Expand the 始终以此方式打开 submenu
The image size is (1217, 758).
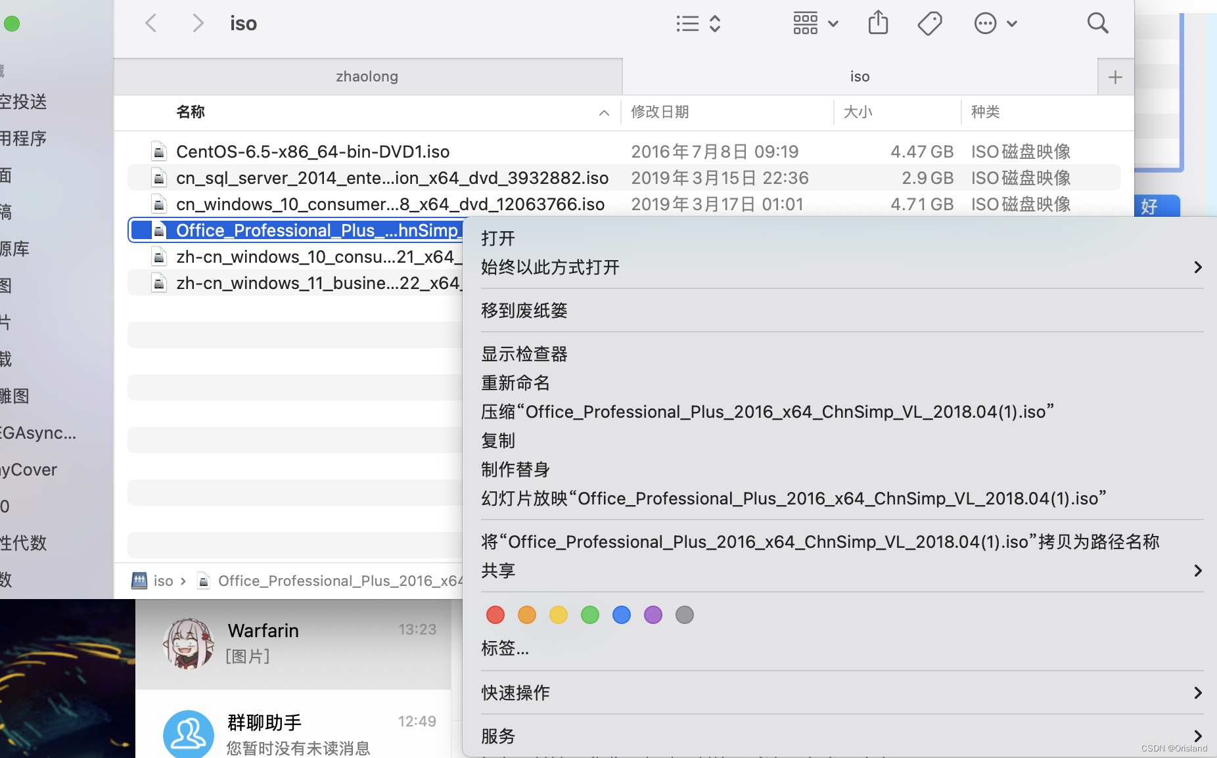pyautogui.click(x=840, y=267)
